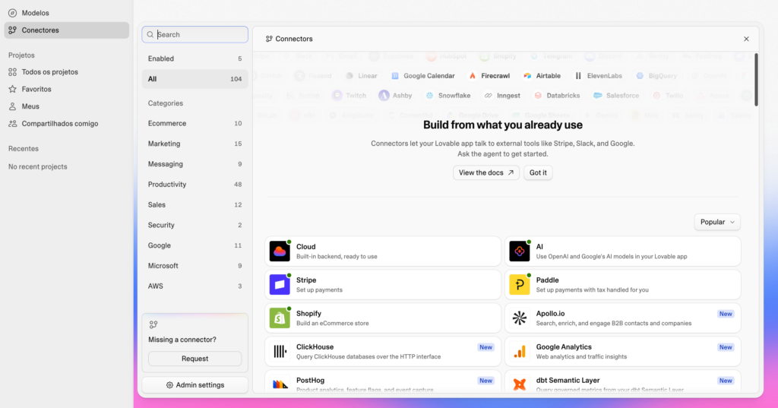778x408 pixels.
Task: Click the Conectores sidebar icon
Action: tap(12, 30)
